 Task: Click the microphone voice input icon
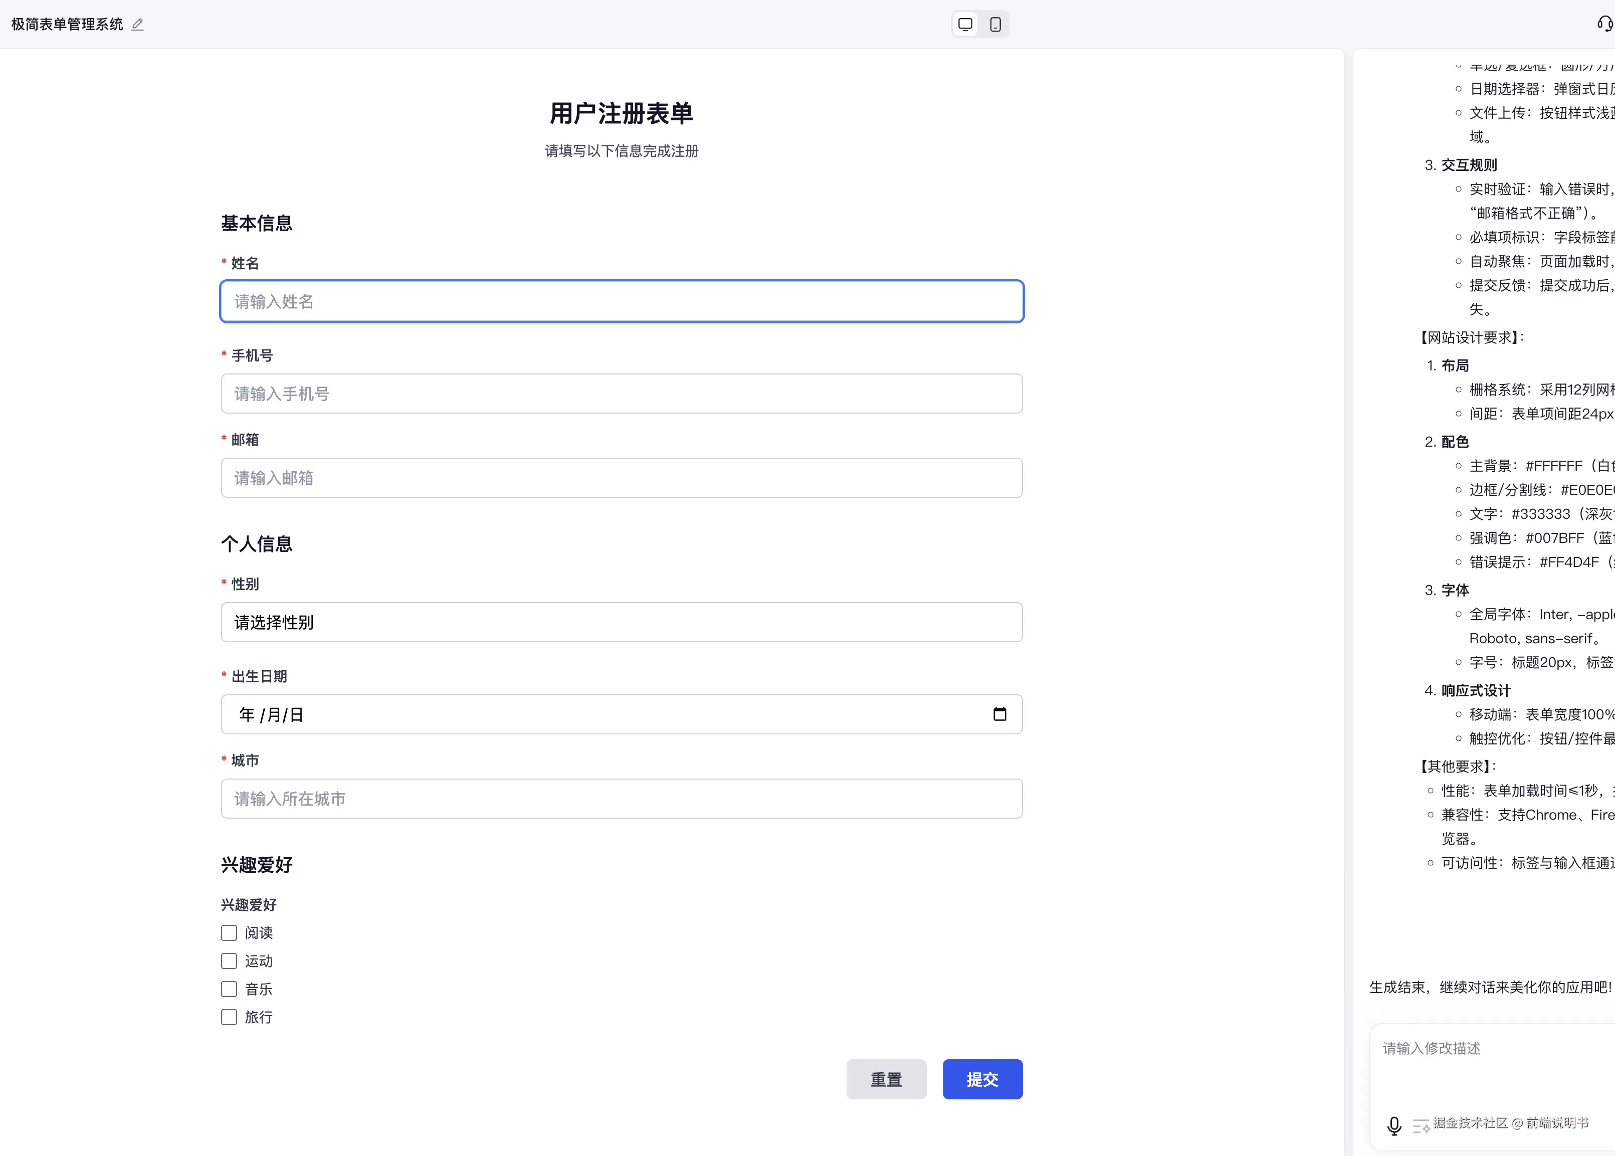tap(1393, 1125)
